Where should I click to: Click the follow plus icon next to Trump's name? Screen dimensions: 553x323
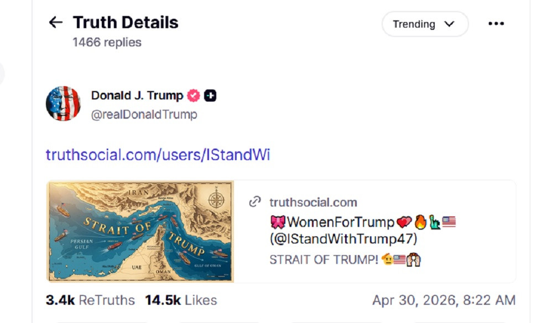(x=209, y=95)
